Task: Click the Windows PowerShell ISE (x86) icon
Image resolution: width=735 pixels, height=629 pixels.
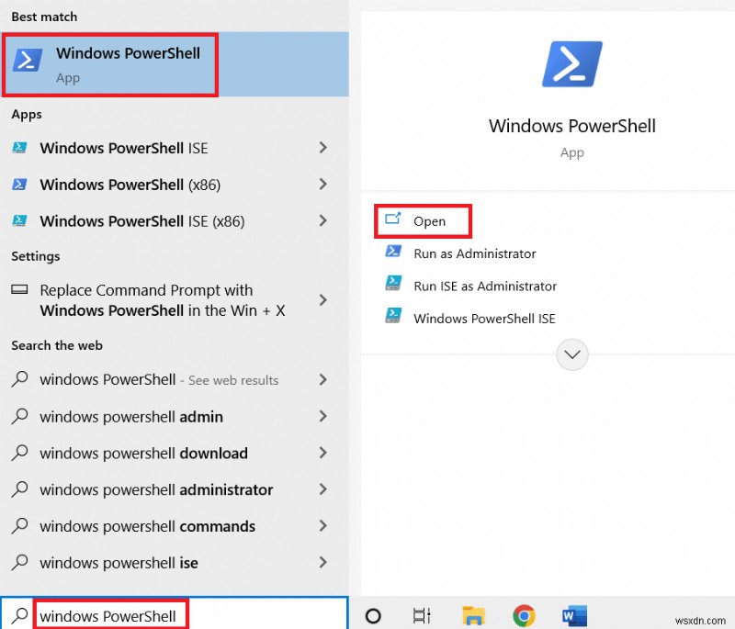Action: click(20, 220)
